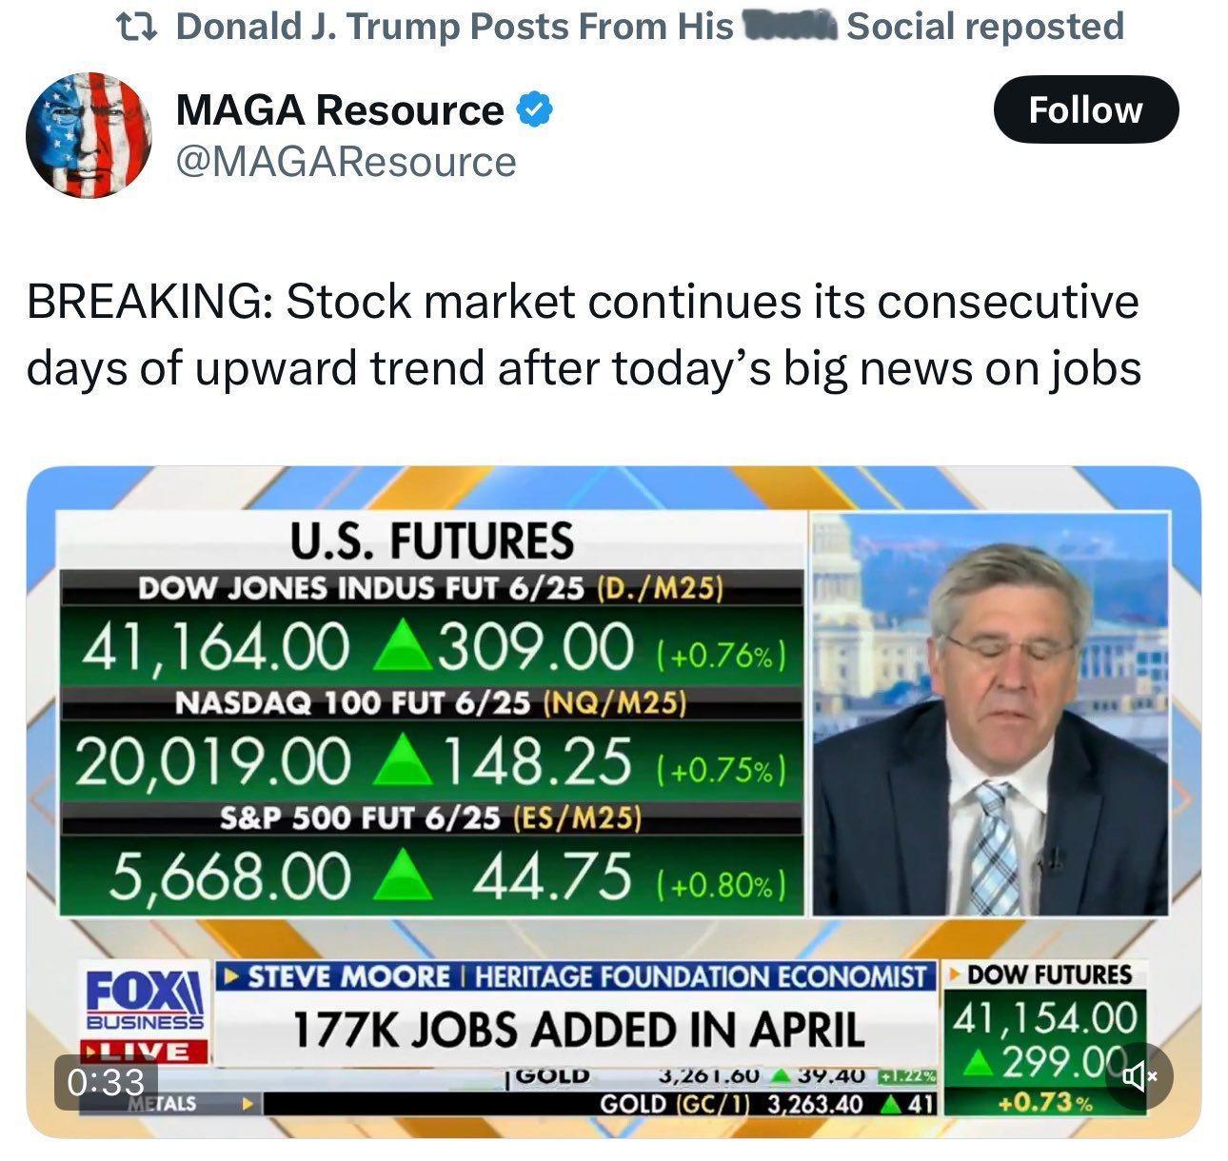Click the 177K Jobs Added headline banner
The width and height of the screenshot is (1228, 1161).
pos(578,1029)
